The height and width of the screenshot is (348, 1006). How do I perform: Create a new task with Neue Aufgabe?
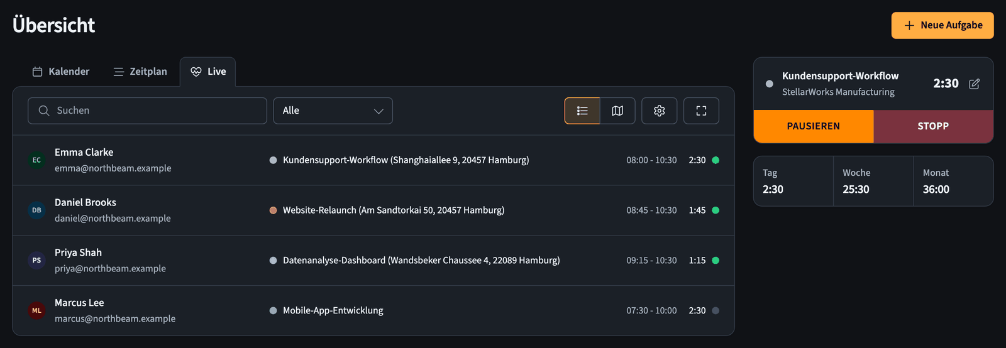click(942, 25)
